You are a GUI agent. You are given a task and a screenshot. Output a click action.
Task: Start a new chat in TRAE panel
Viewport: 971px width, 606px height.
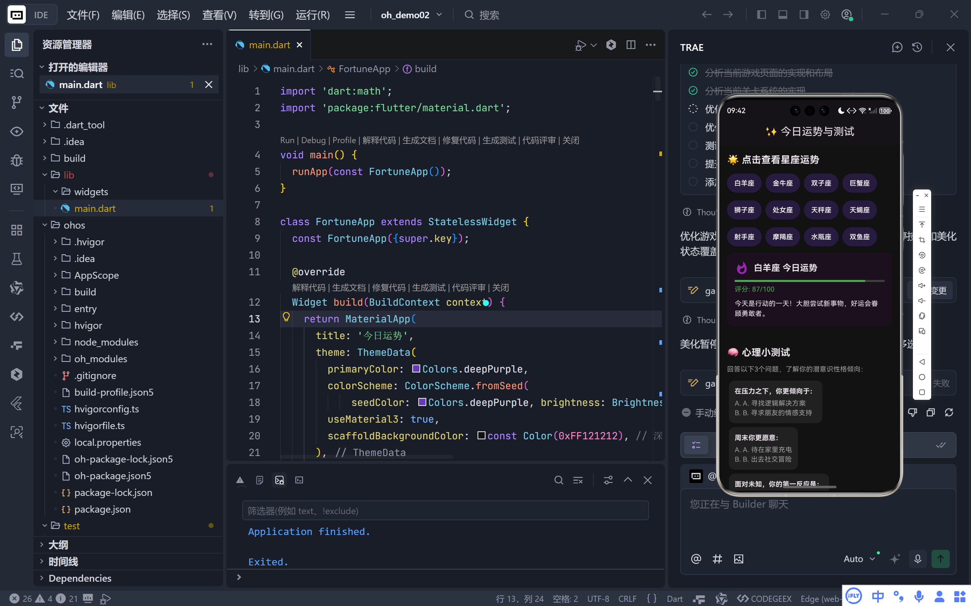point(897,47)
